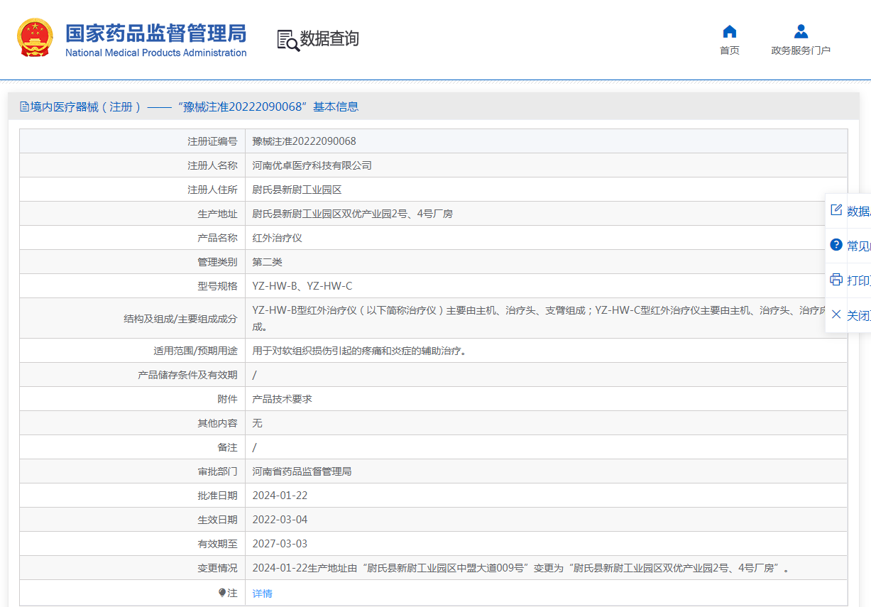Click the 审批部门 label
Screen dimensions: 871x607
click(217, 471)
